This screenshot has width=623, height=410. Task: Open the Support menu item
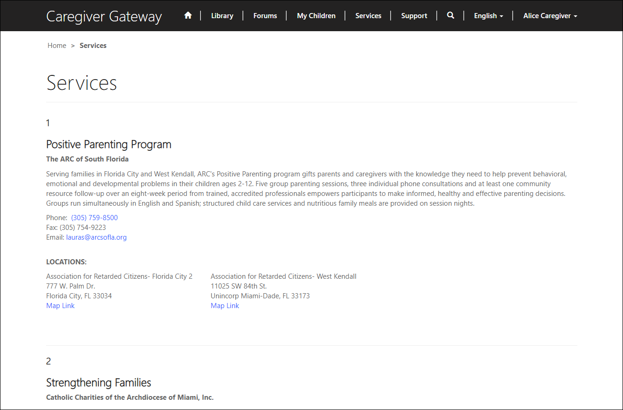coord(414,16)
